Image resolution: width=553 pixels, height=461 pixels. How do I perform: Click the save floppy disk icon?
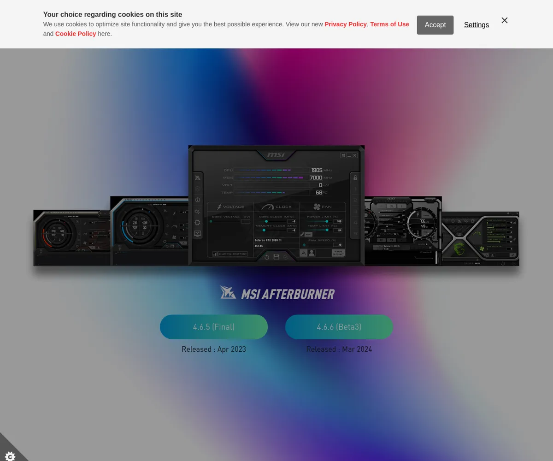pyautogui.click(x=276, y=257)
